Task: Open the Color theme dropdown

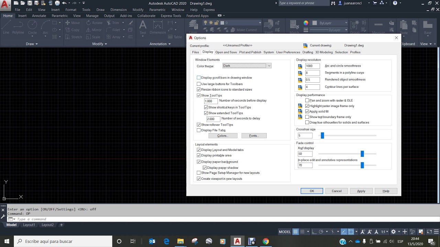Action: [x=247, y=66]
